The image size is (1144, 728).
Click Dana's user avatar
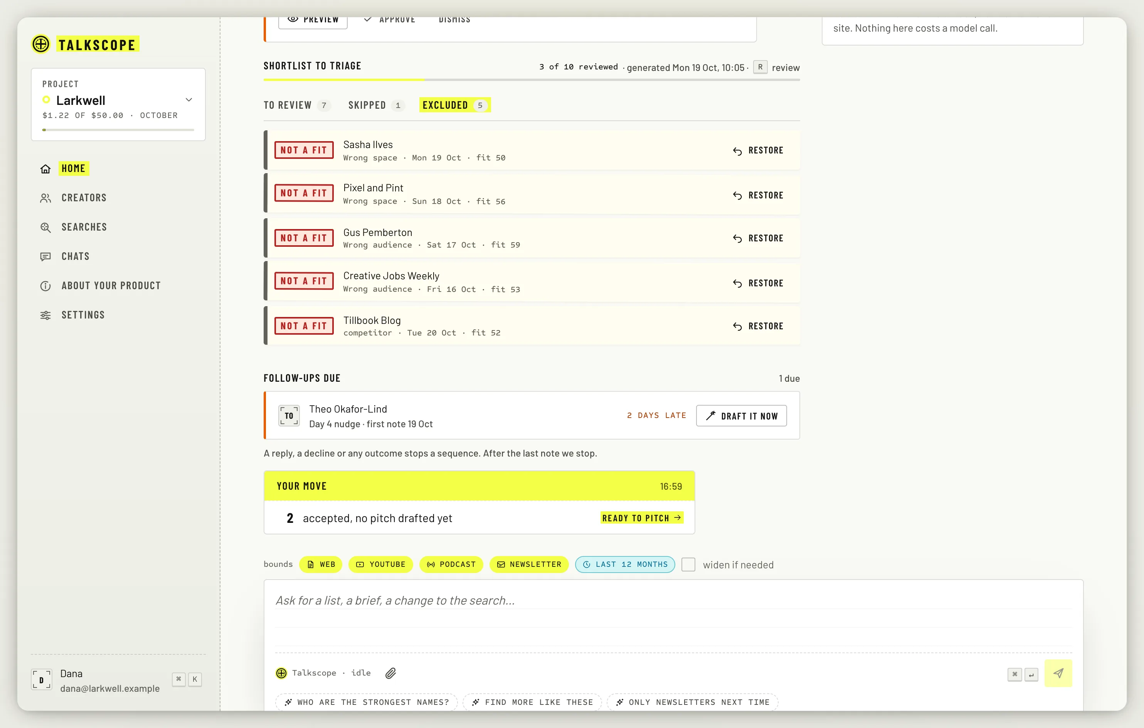pyautogui.click(x=41, y=680)
